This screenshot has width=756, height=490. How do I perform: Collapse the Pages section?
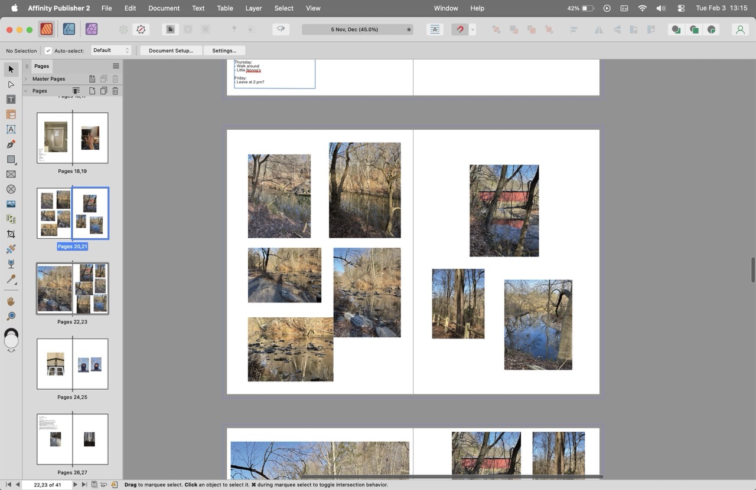25,91
